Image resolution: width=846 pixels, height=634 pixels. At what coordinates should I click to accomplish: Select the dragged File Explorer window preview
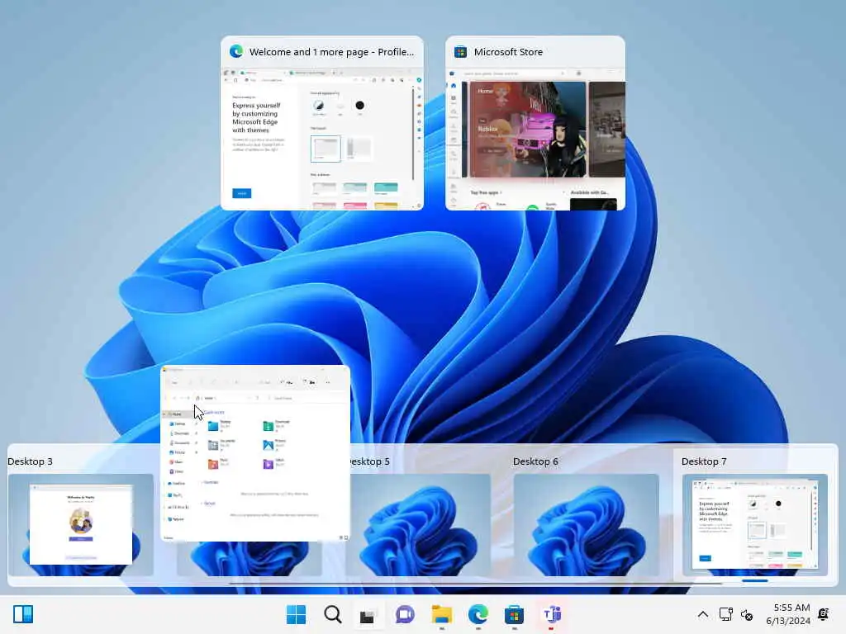pyautogui.click(x=255, y=453)
